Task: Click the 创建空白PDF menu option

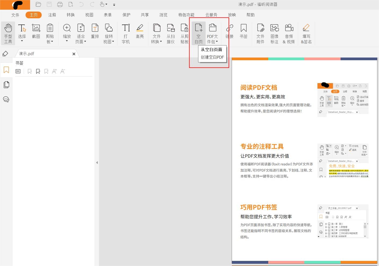Action: click(212, 57)
